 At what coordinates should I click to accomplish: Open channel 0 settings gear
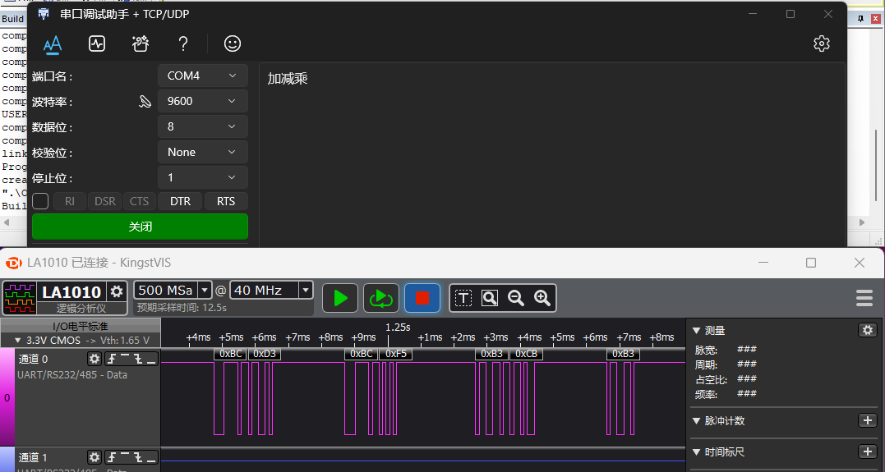[94, 359]
